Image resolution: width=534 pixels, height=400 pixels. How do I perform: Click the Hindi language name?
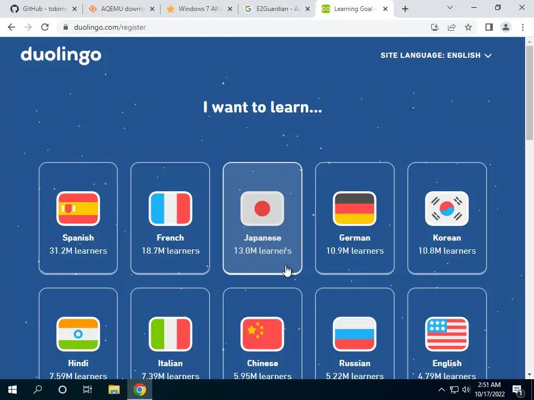tap(78, 363)
